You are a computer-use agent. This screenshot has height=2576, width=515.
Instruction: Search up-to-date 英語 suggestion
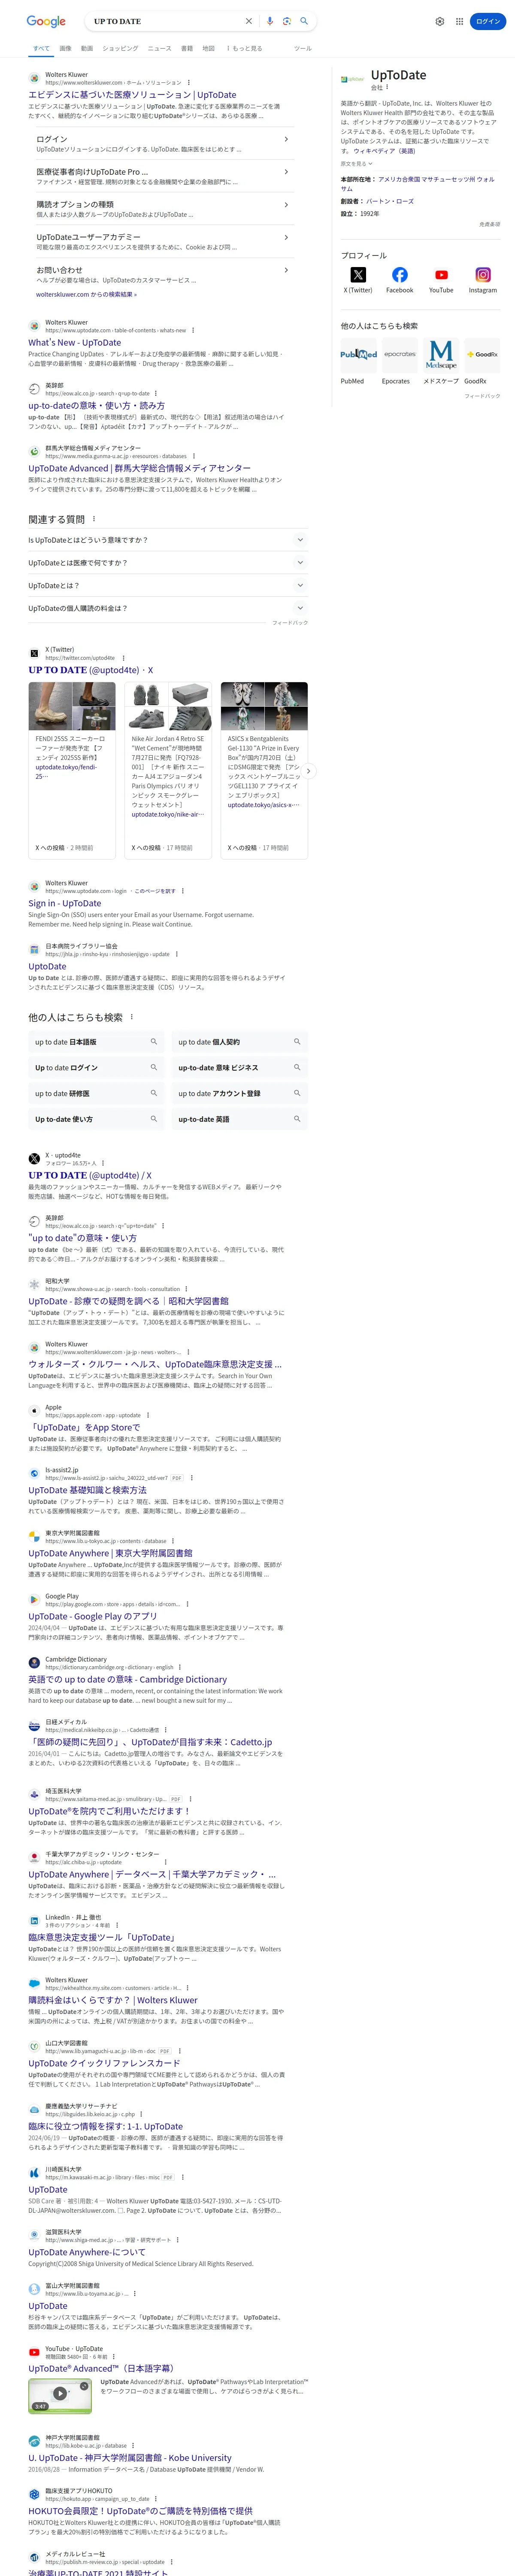pos(240,1119)
